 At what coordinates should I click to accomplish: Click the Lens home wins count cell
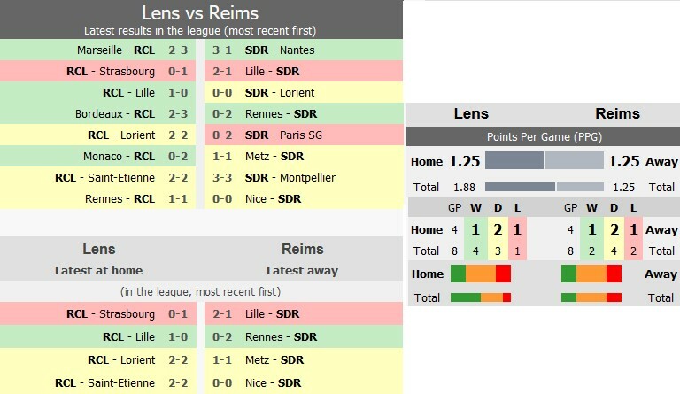coord(475,229)
